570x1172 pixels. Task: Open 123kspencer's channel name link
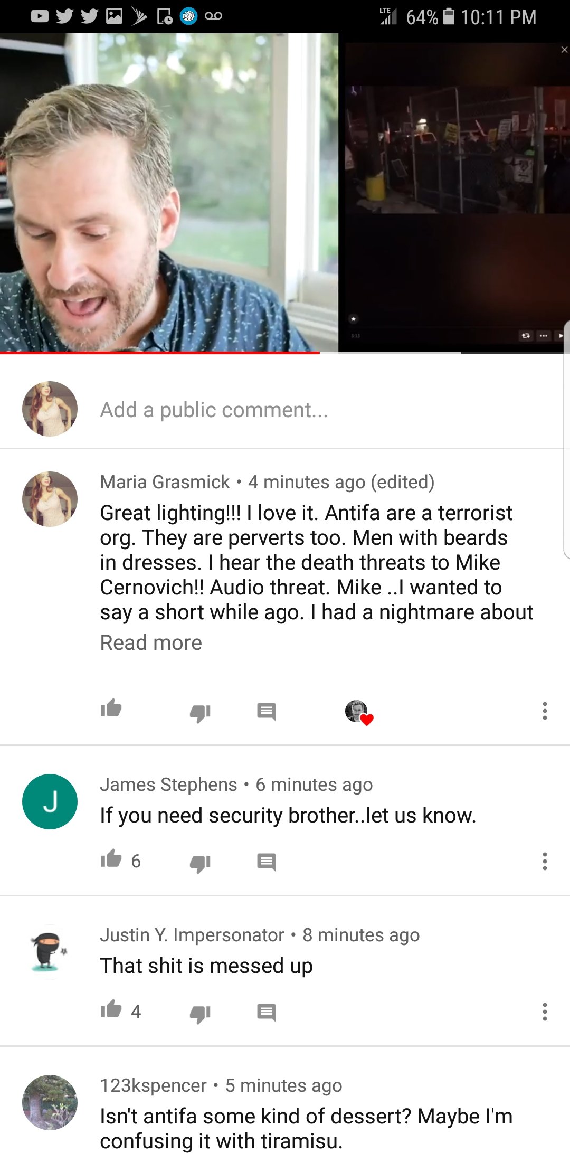153,1085
